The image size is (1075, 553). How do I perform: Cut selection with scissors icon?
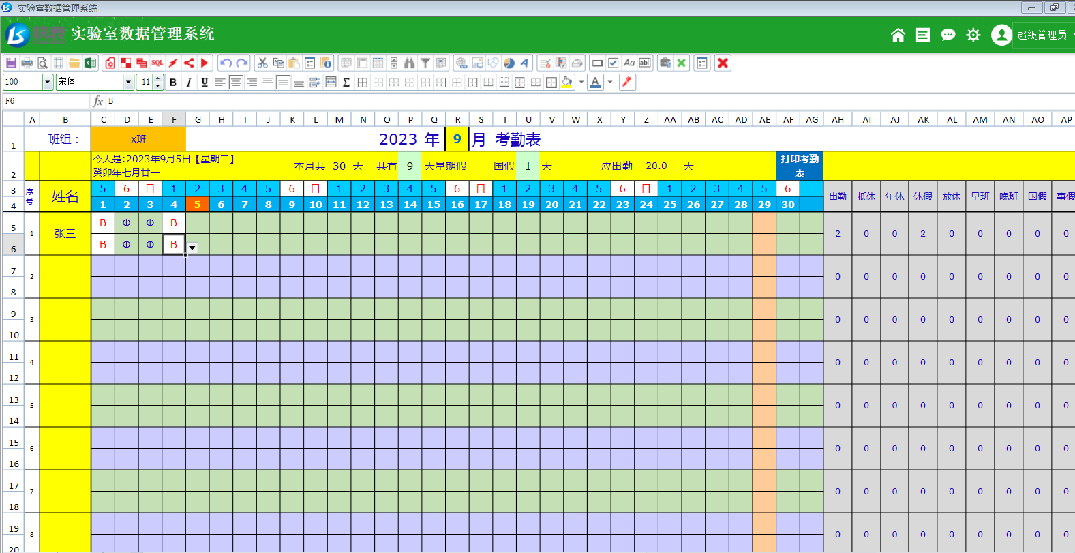(x=262, y=63)
